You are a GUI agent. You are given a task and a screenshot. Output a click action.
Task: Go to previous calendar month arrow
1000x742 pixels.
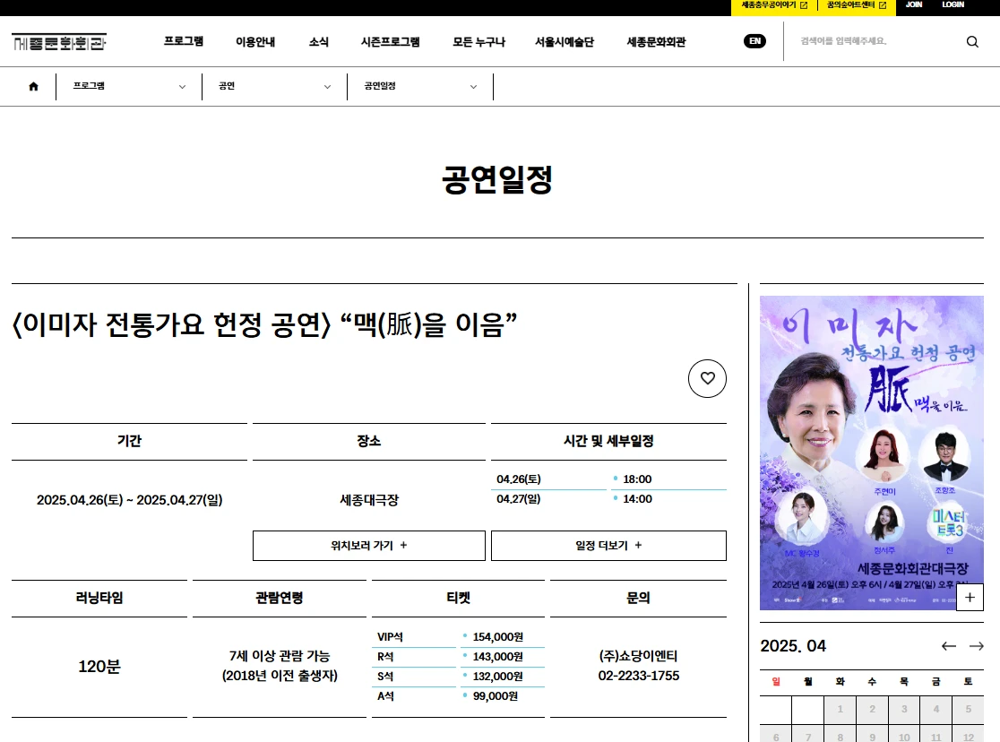click(949, 645)
